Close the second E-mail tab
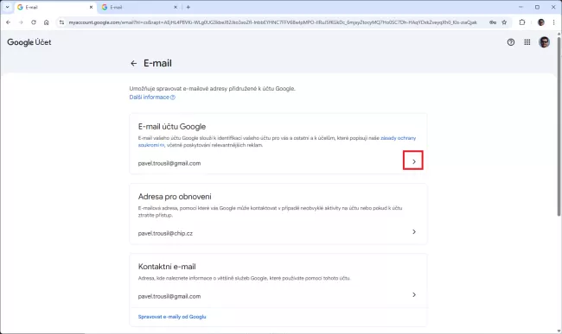The width and height of the screenshot is (562, 334). 176,7
